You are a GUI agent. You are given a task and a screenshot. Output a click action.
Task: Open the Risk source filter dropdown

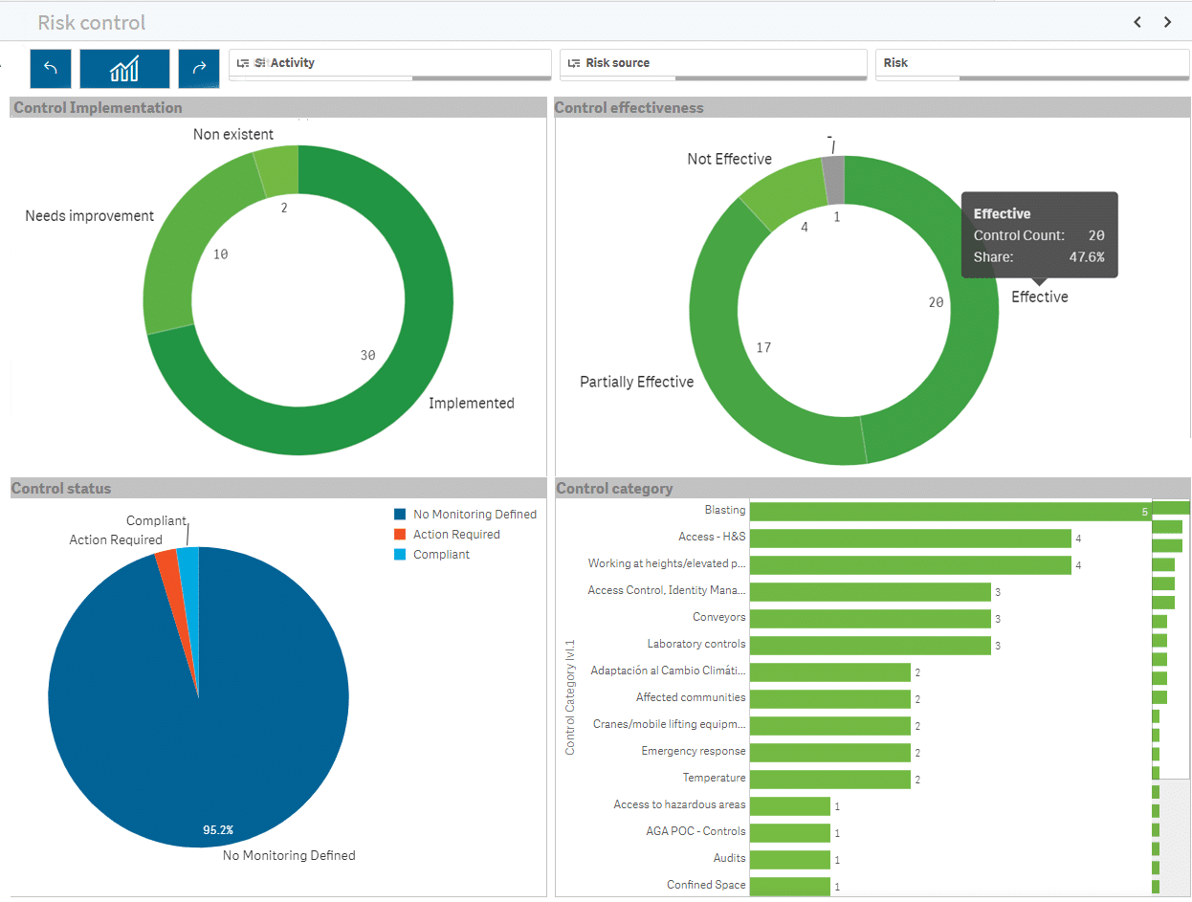[x=713, y=63]
